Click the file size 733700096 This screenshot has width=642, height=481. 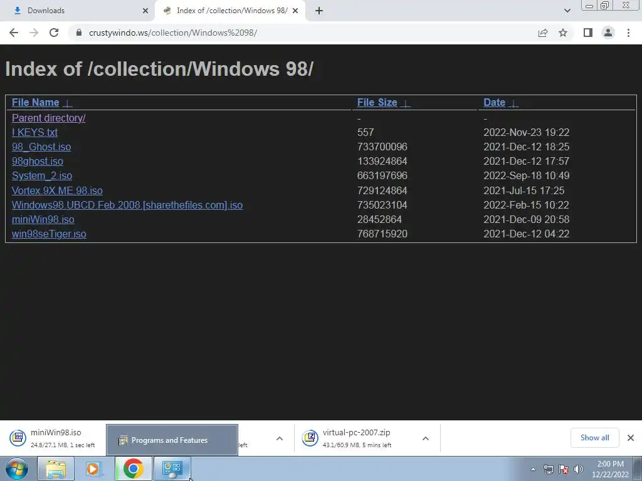click(382, 147)
